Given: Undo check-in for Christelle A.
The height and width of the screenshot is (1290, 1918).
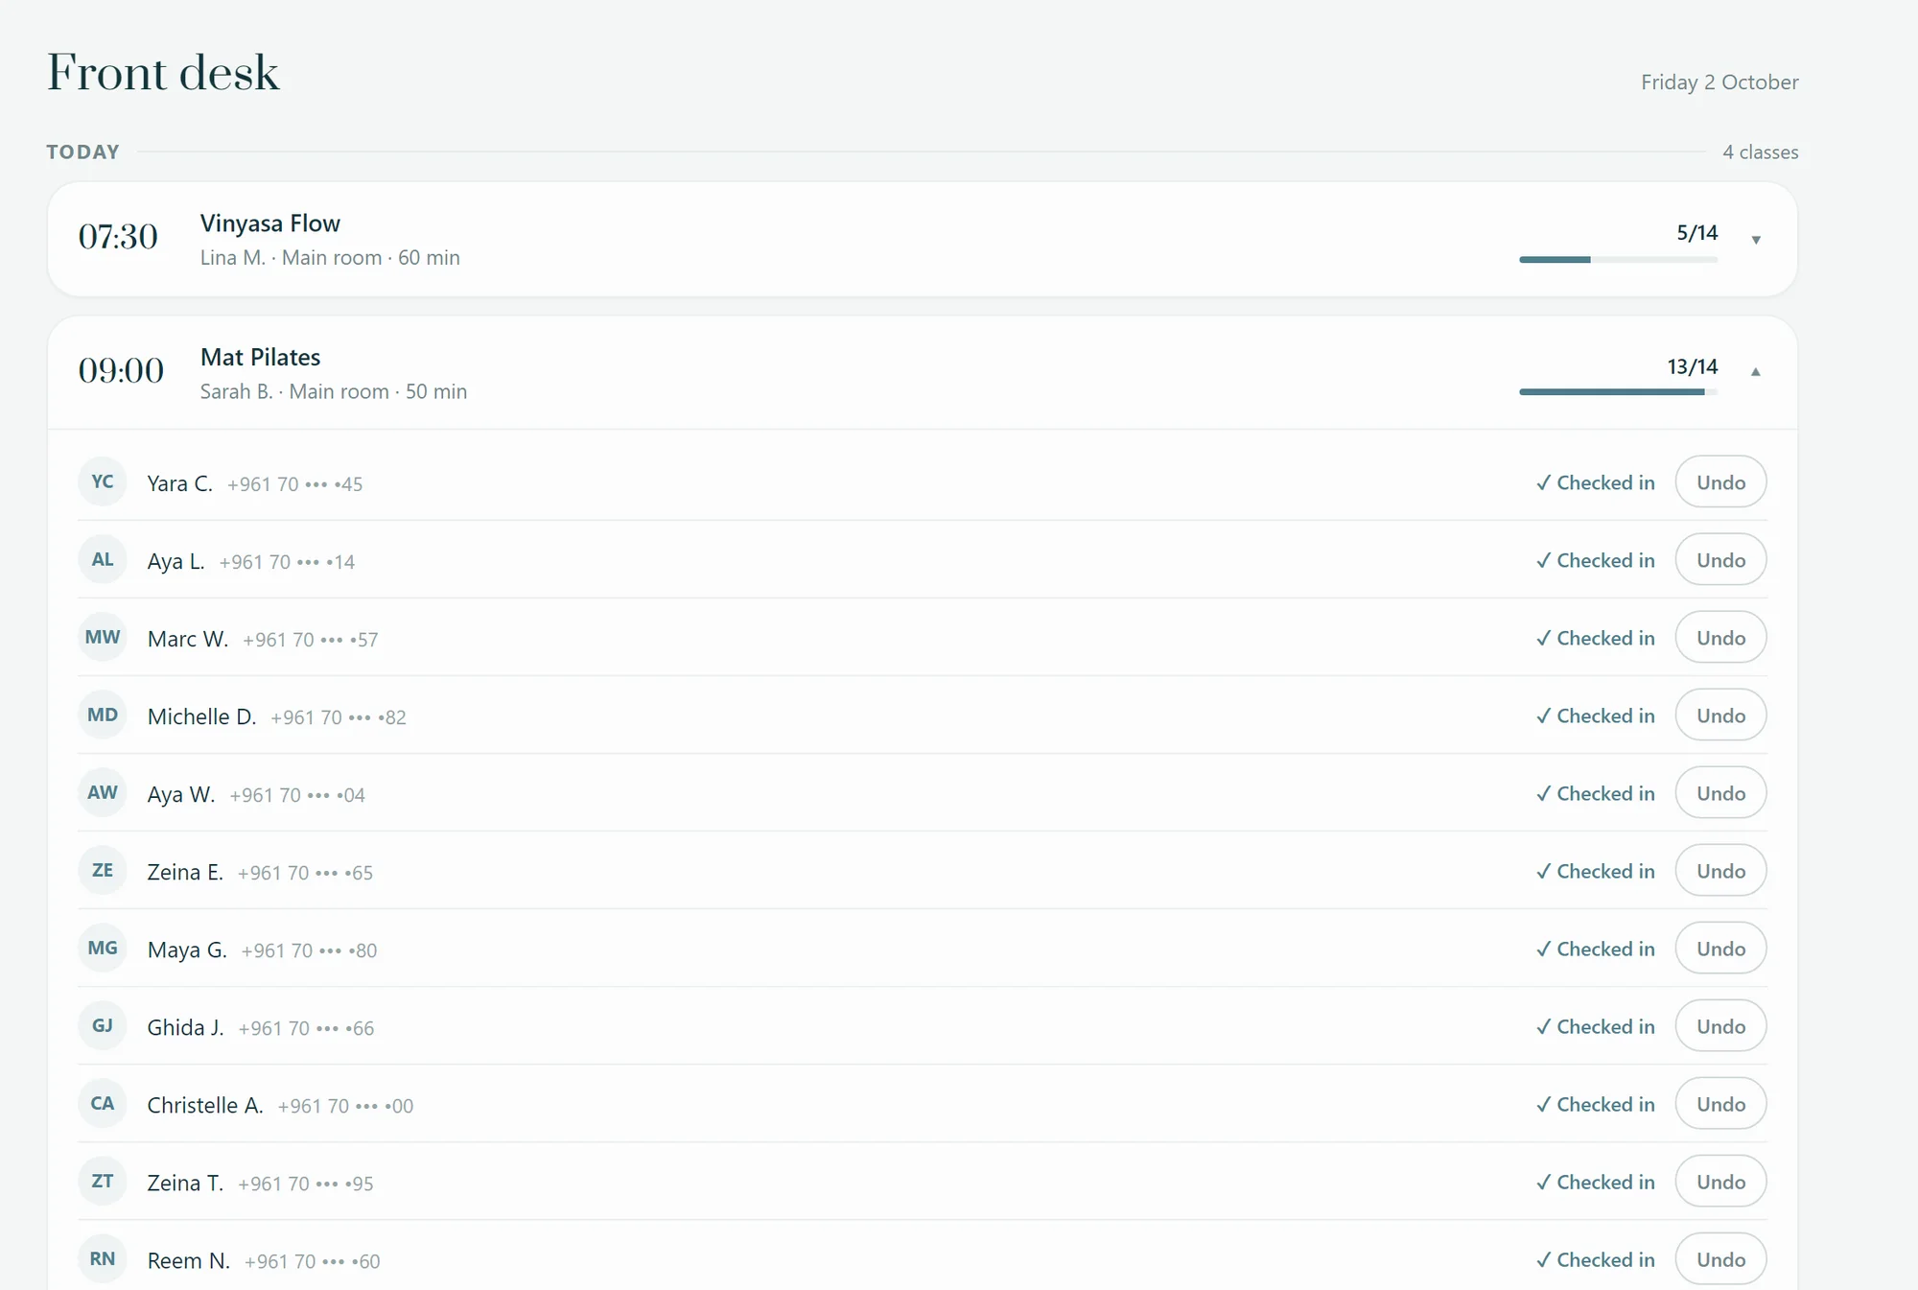Looking at the screenshot, I should tap(1720, 1104).
